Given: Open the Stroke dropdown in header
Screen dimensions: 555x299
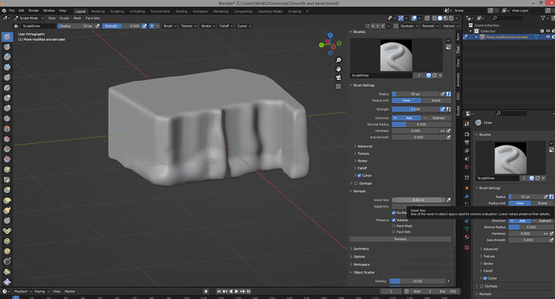Looking at the screenshot, I should coord(208,26).
